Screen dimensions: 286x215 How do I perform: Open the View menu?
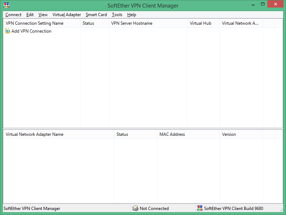(43, 15)
